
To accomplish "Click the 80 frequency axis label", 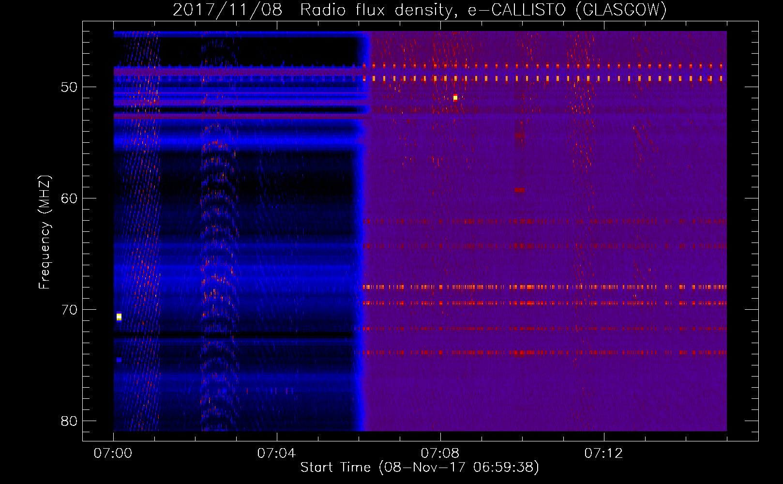I will (69, 421).
